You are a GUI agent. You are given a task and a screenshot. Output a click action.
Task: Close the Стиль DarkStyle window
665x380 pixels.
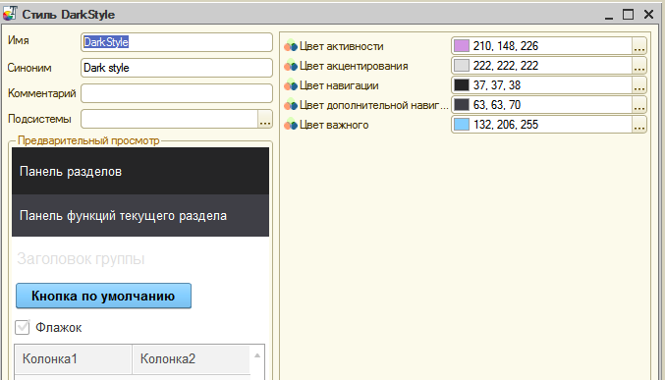(648, 15)
